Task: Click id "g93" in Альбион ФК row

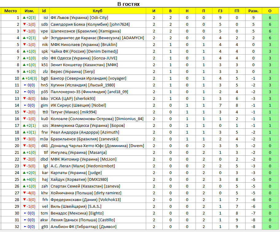Action: (x=45, y=227)
